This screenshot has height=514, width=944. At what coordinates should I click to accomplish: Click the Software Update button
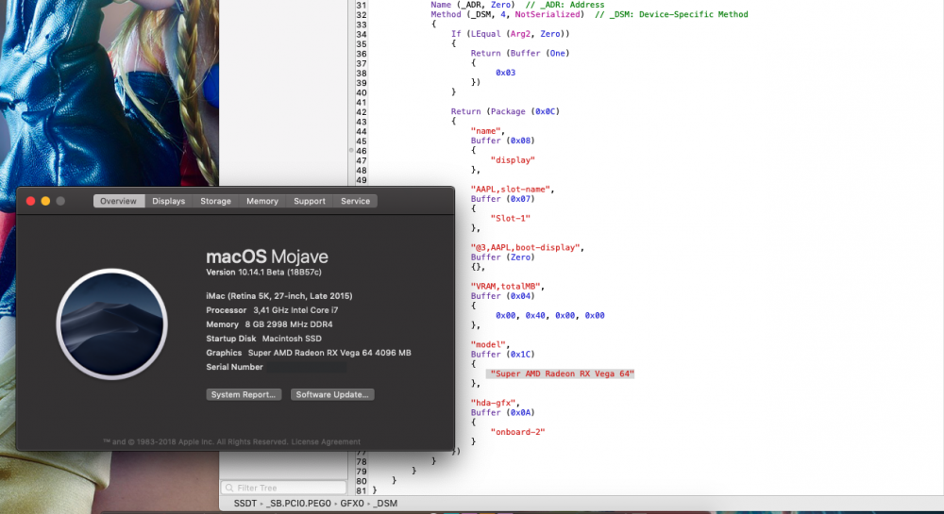[x=332, y=394]
